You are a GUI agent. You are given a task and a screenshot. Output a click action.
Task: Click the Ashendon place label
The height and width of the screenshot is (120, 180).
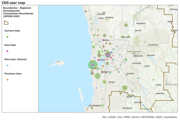pyautogui.click(x=160, y=93)
